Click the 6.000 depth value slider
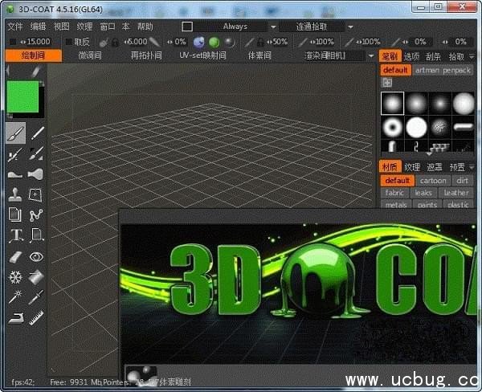 tap(136, 42)
